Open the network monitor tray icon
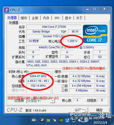This screenshot has height=125, width=114. (74, 120)
